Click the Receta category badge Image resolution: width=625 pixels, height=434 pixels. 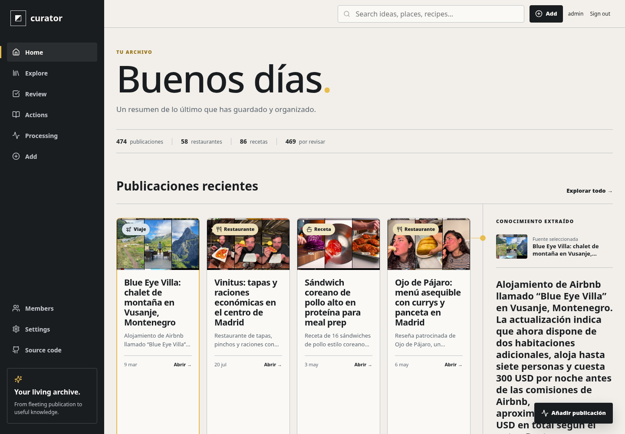tap(319, 229)
